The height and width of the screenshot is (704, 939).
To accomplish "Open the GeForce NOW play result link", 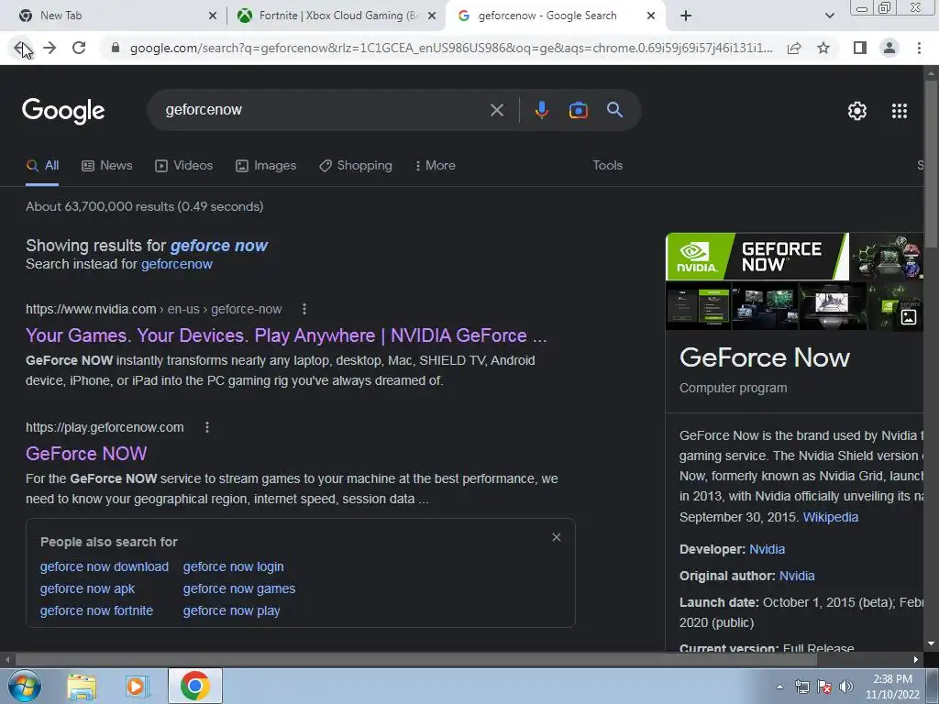I will [x=86, y=454].
